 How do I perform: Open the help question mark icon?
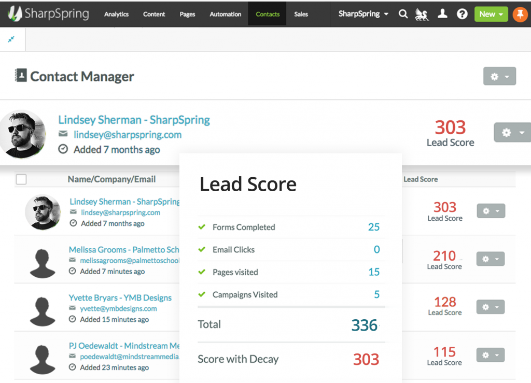462,14
